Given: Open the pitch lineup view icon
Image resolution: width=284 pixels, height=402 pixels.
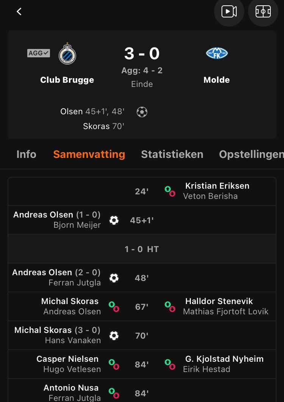Looking at the screenshot, I should click(263, 11).
